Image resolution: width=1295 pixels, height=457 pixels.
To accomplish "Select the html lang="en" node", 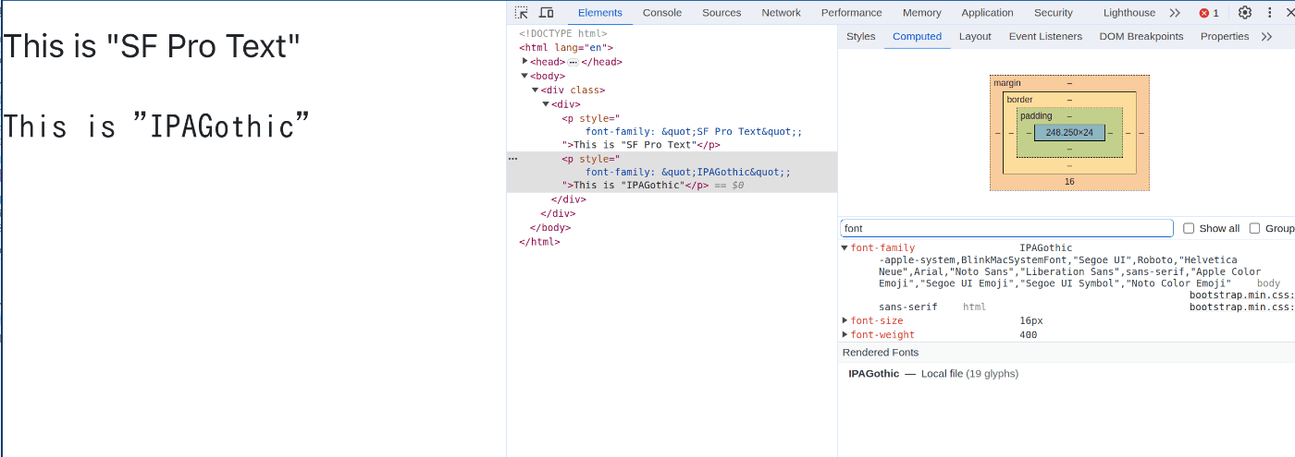I will [566, 48].
